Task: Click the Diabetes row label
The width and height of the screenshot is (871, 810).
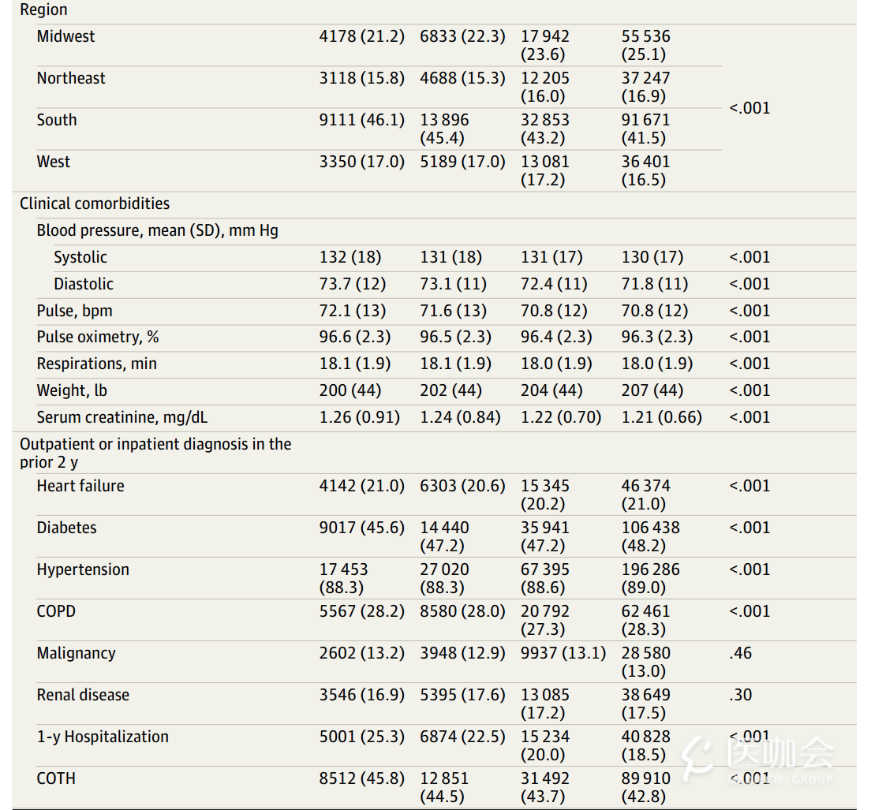Action: tap(66, 528)
